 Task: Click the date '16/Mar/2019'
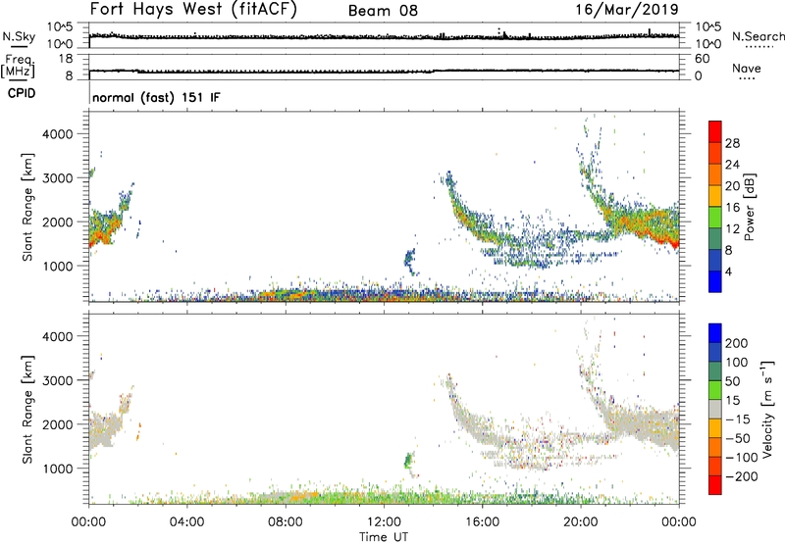pyautogui.click(x=627, y=9)
